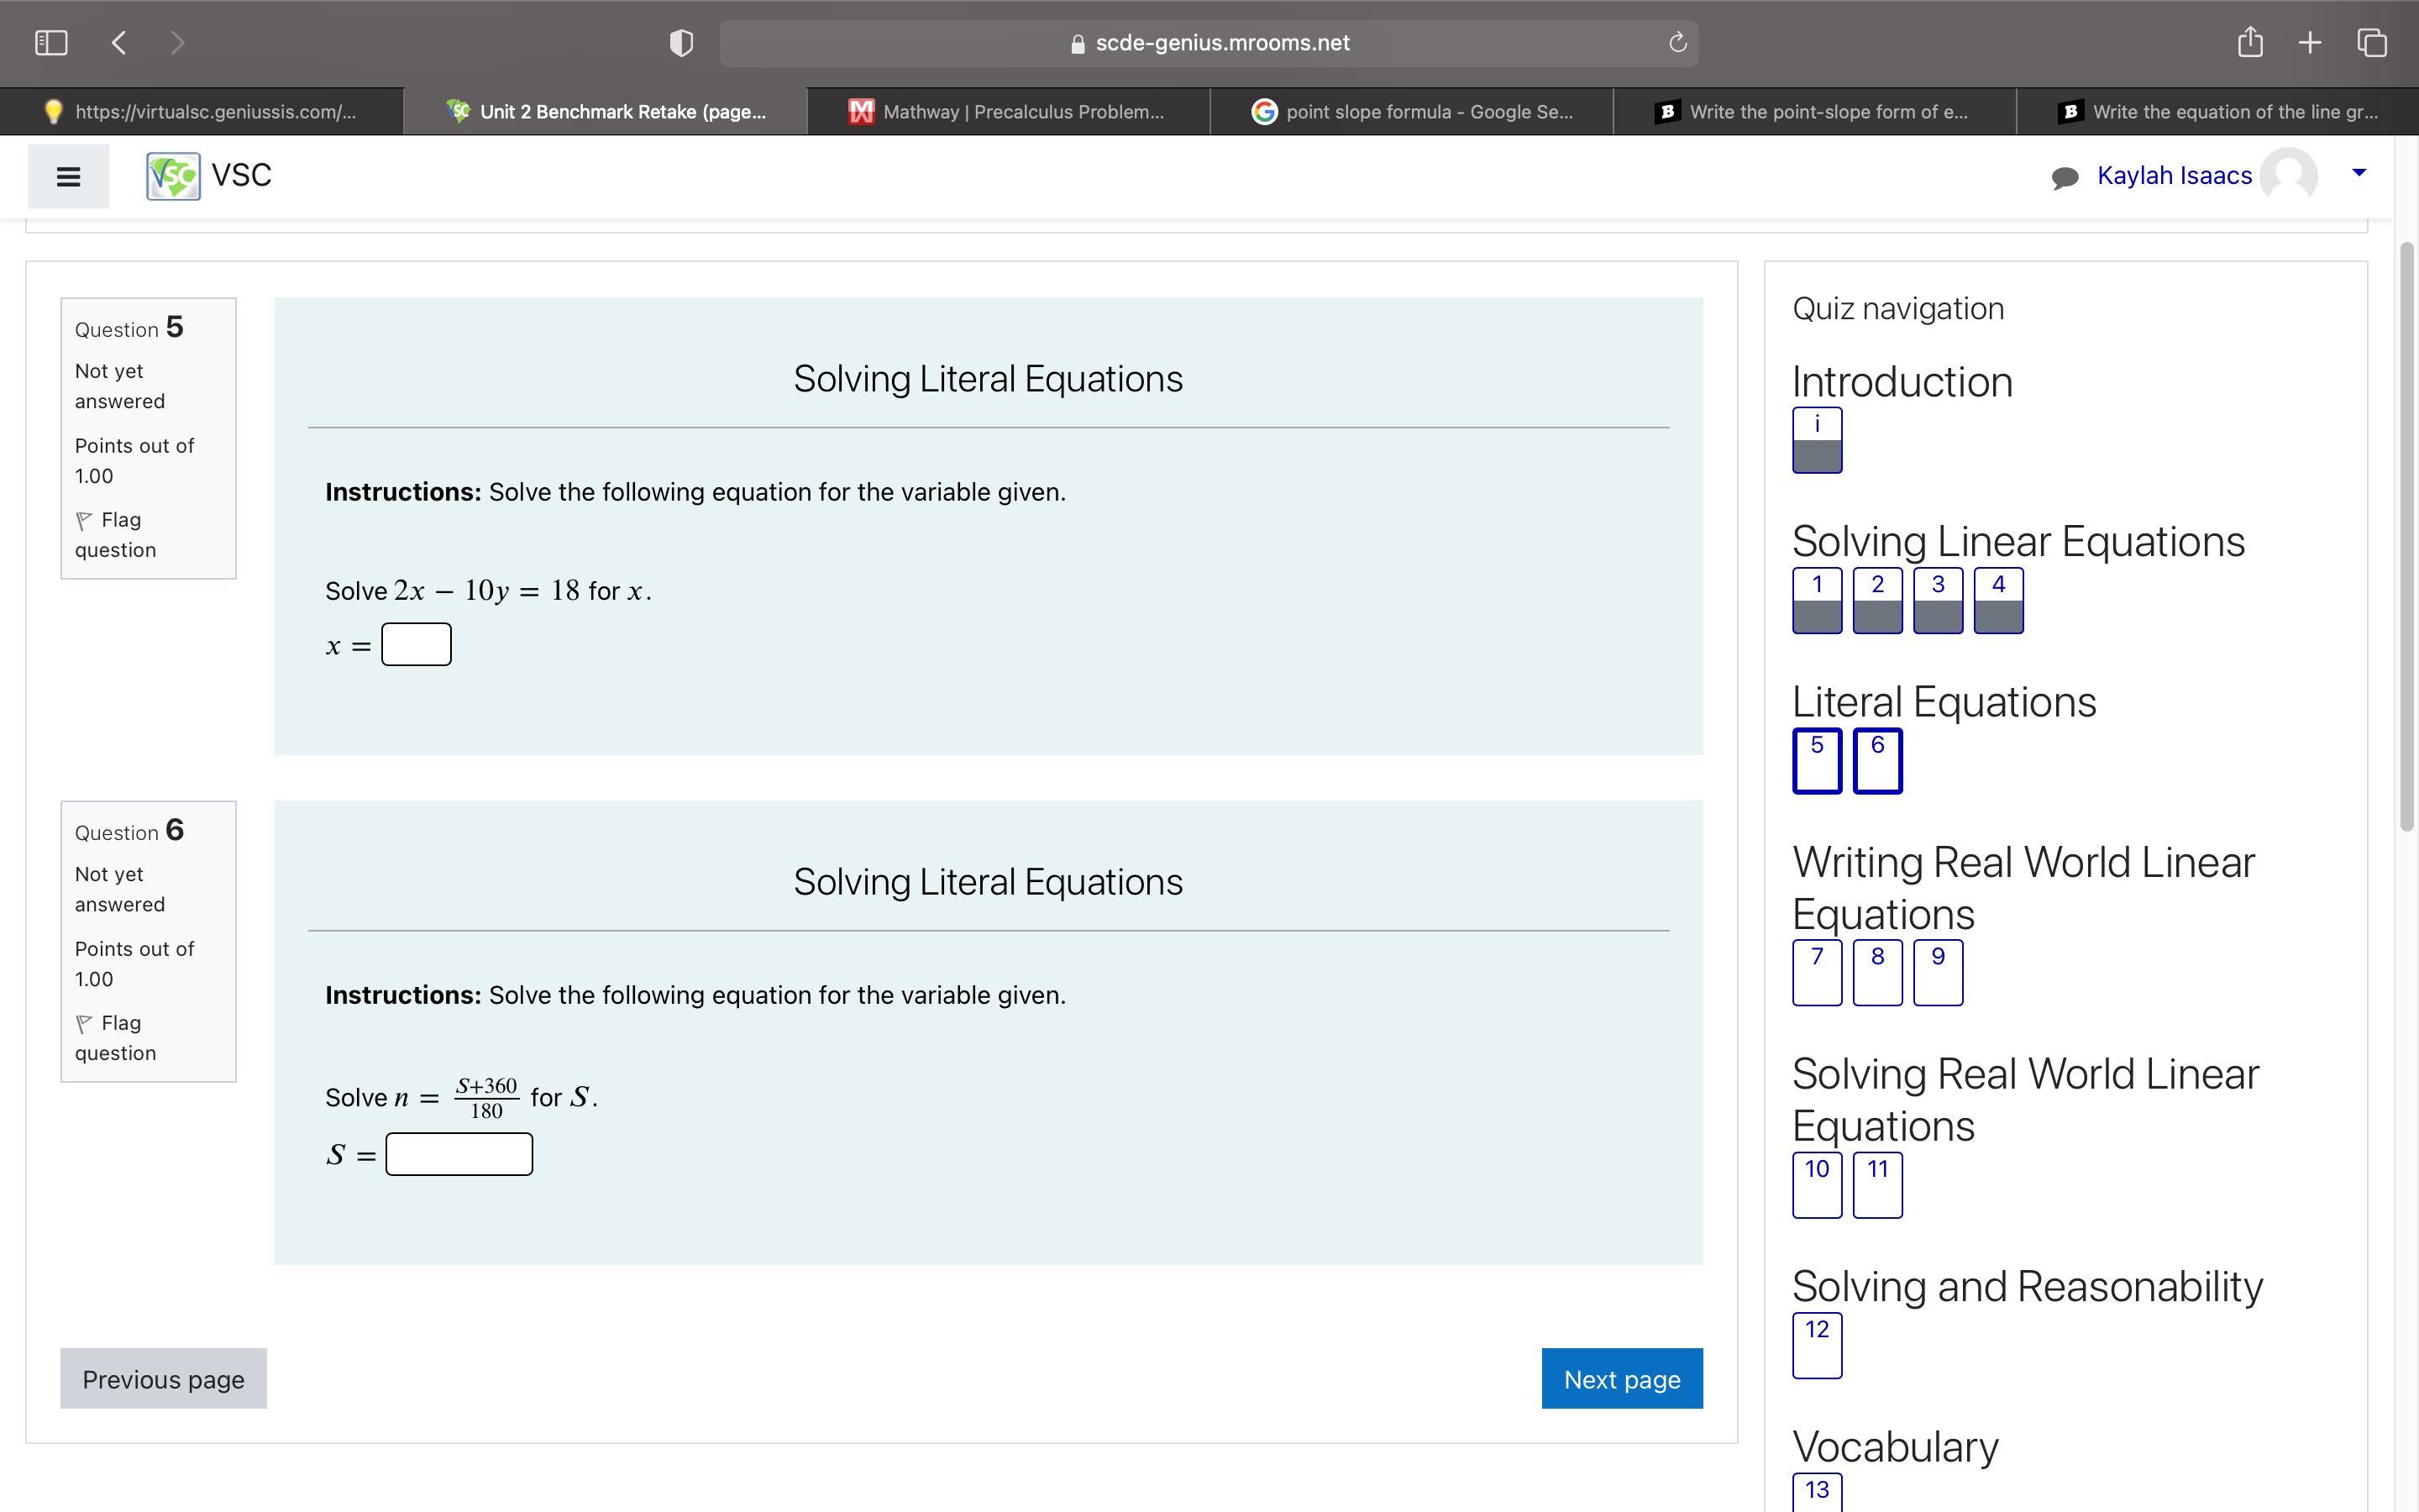Go back using the browser arrow
Screen dimensions: 2419x1512
(119, 42)
